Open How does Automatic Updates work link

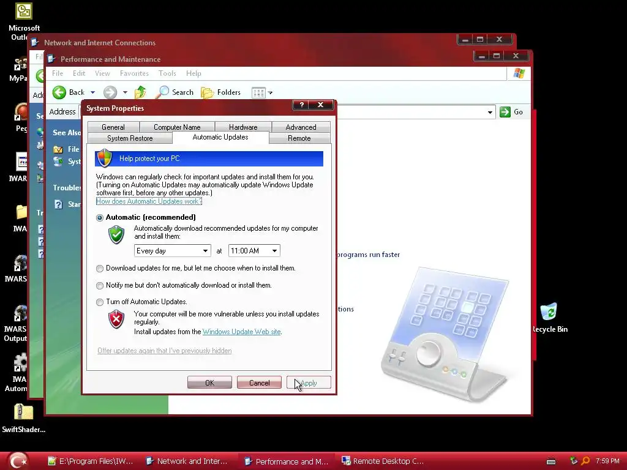pos(149,201)
